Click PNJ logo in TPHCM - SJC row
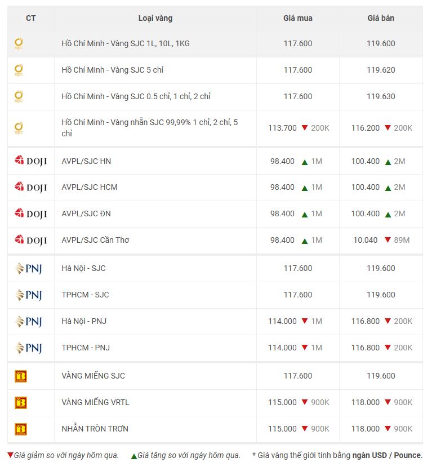The image size is (432, 467). 29,295
